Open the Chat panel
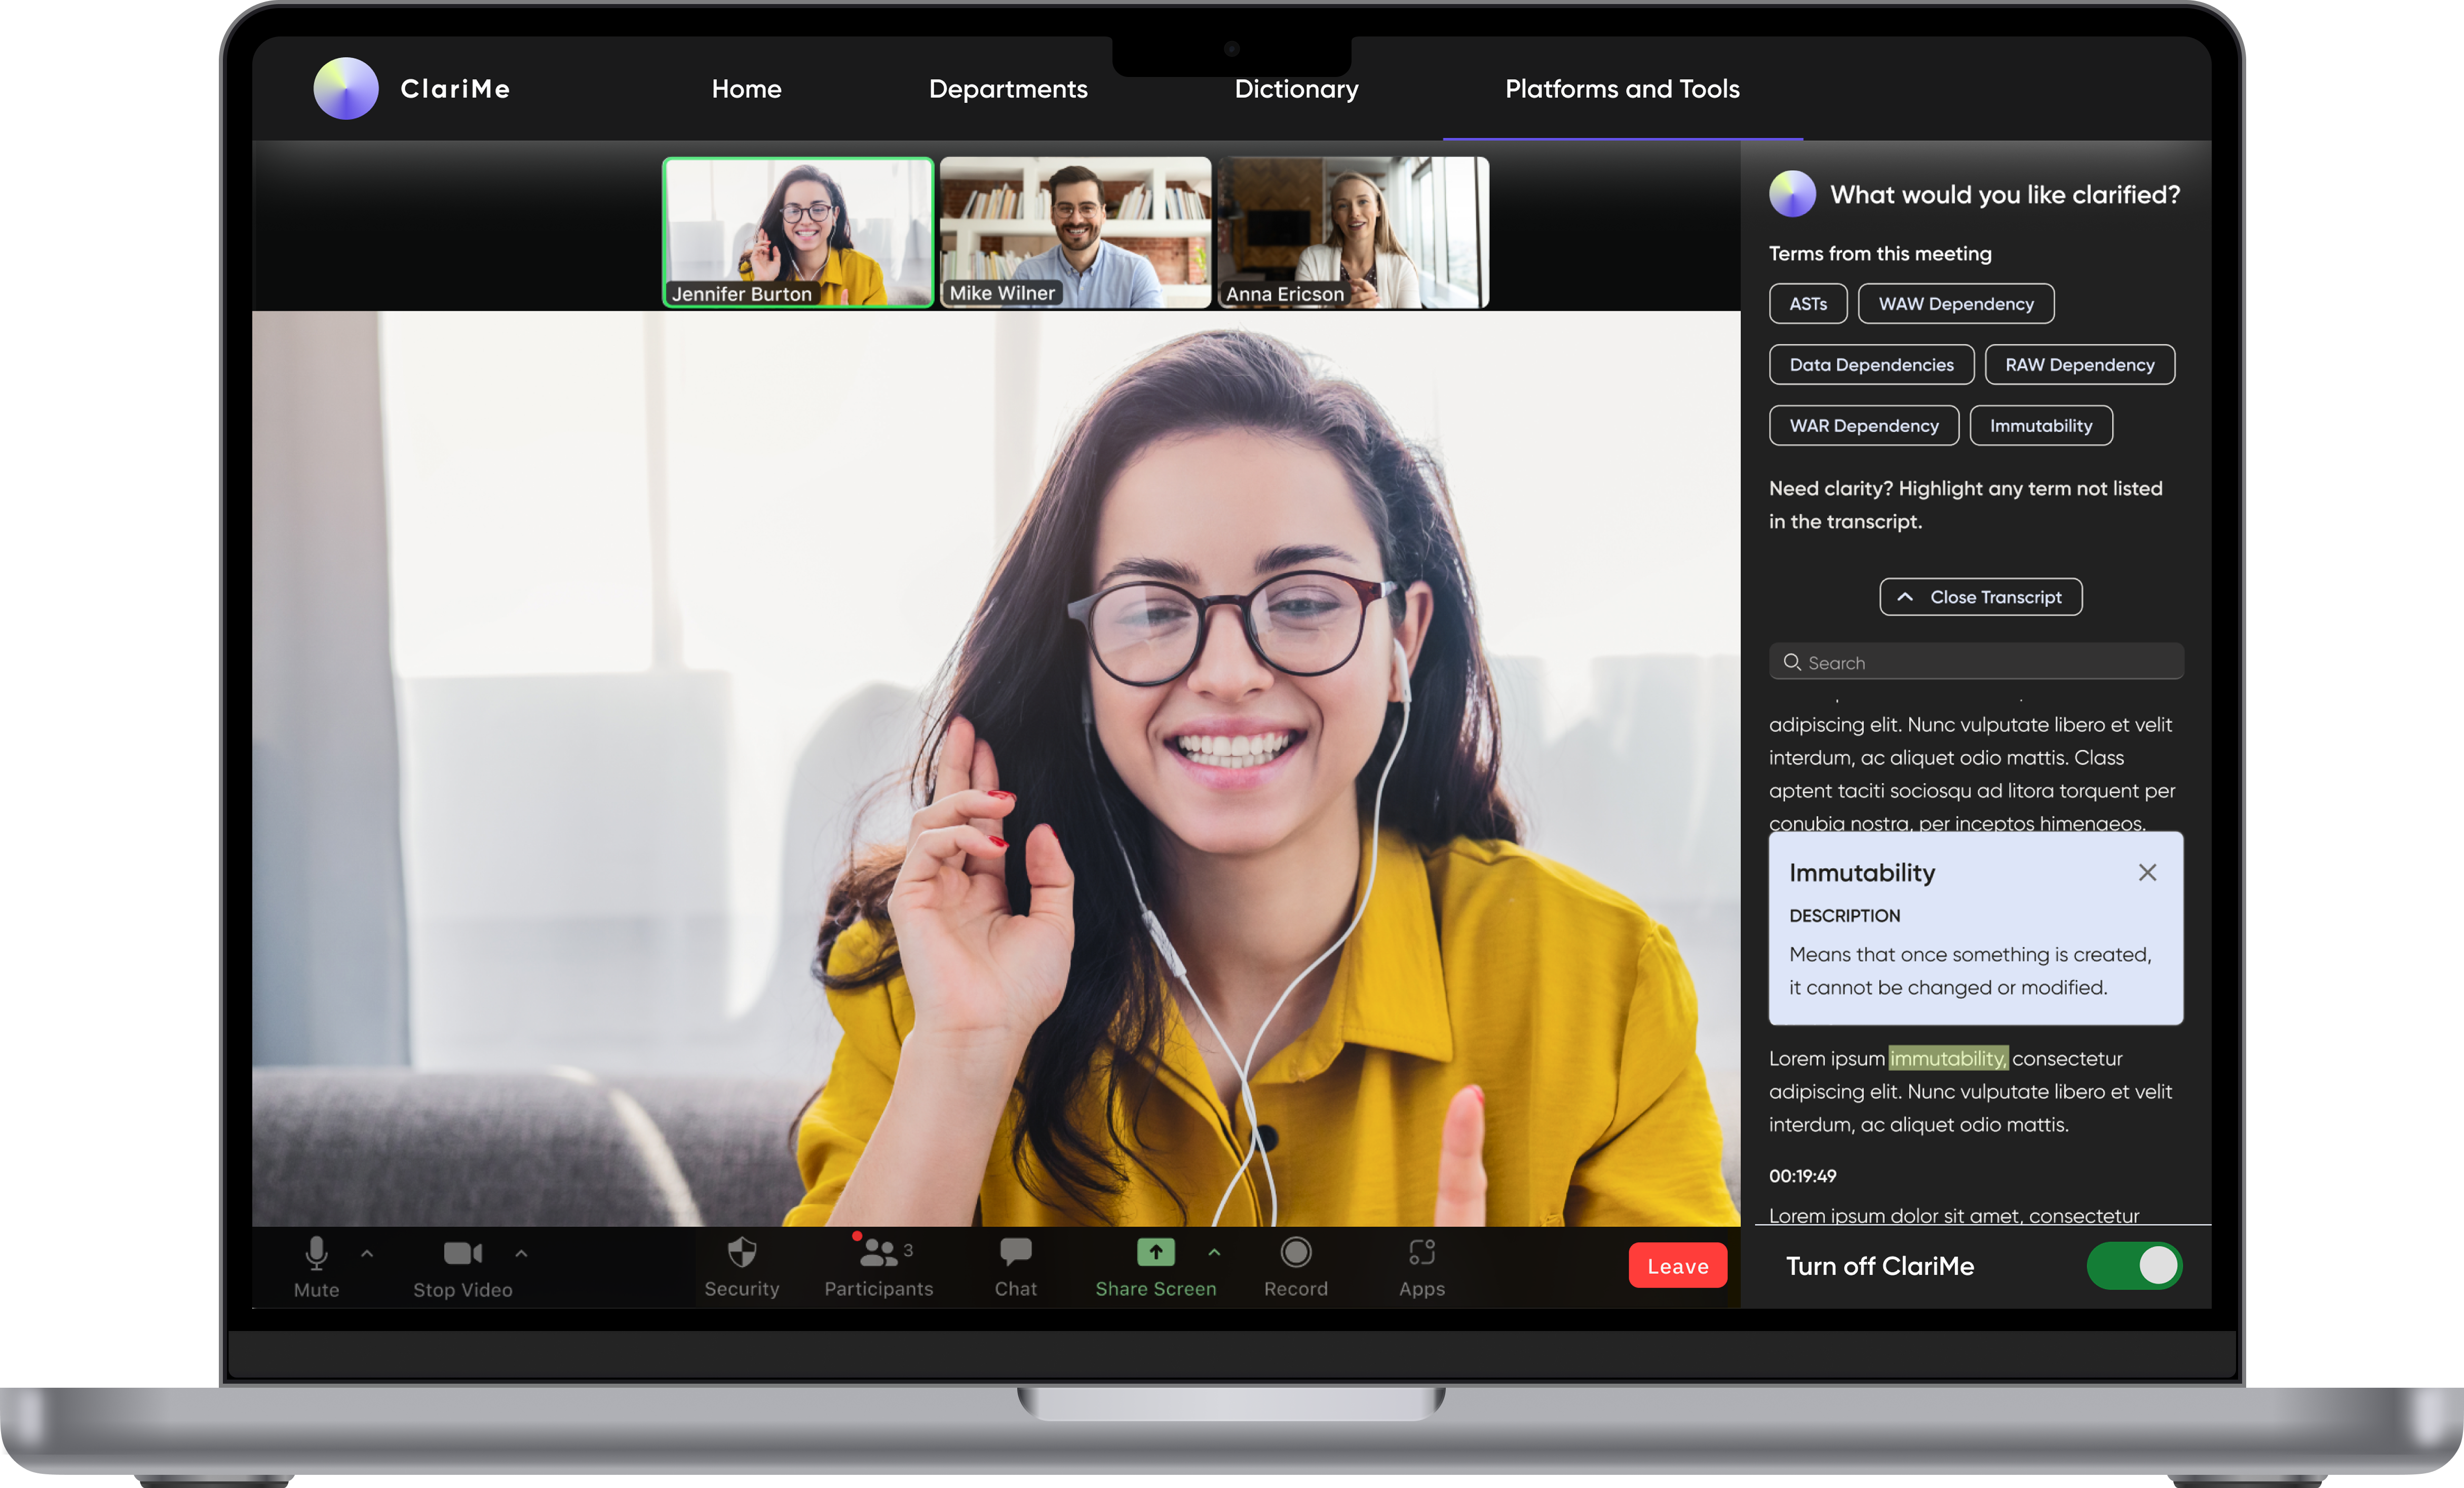2464x1488 pixels. 1015,1265
